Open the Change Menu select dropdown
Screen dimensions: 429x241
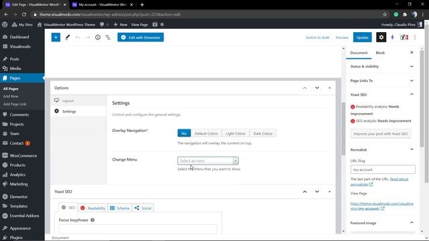coord(208,161)
